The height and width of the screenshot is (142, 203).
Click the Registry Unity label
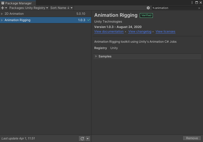coord(106,48)
